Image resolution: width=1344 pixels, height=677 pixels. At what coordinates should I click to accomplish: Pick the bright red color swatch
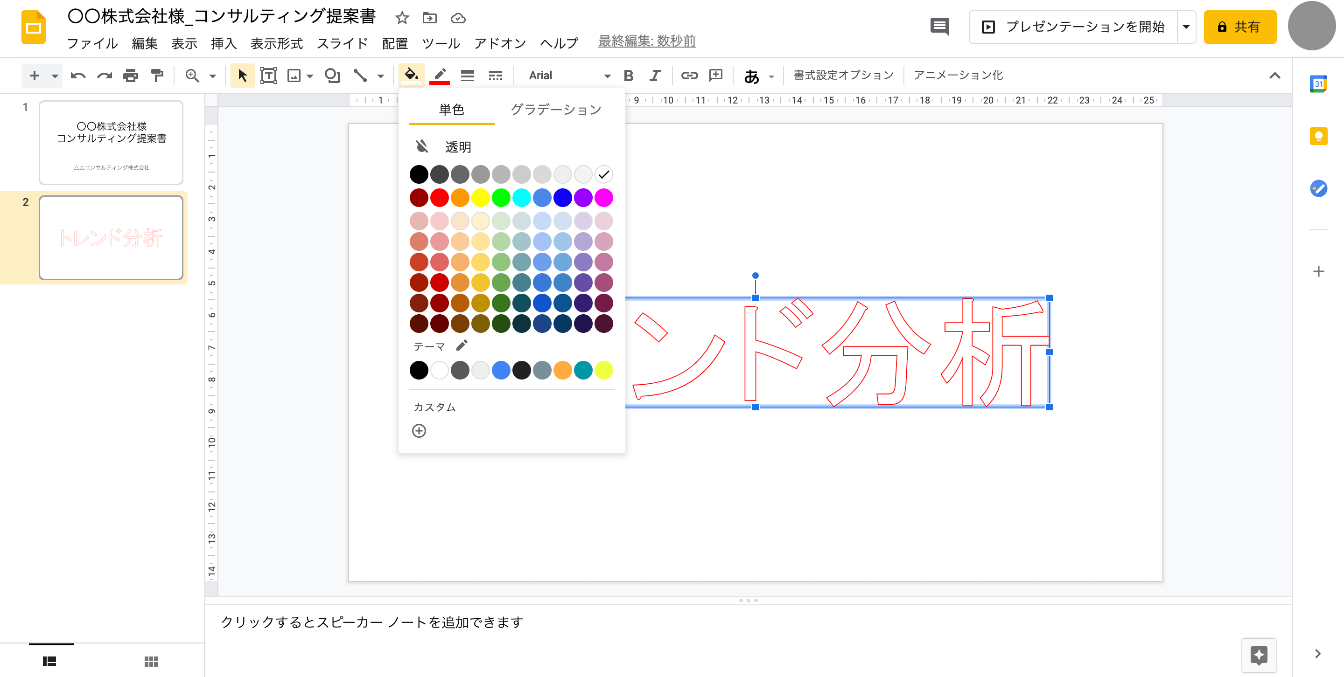coord(439,198)
